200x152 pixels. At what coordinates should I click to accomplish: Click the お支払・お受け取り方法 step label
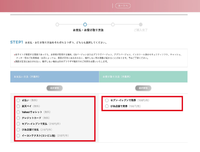(x=88, y=30)
